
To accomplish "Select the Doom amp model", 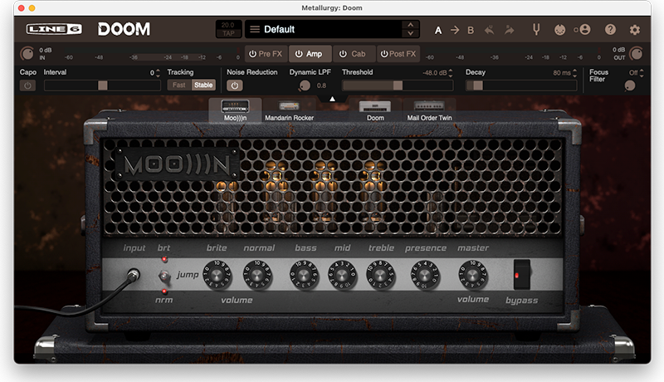I will click(x=375, y=110).
